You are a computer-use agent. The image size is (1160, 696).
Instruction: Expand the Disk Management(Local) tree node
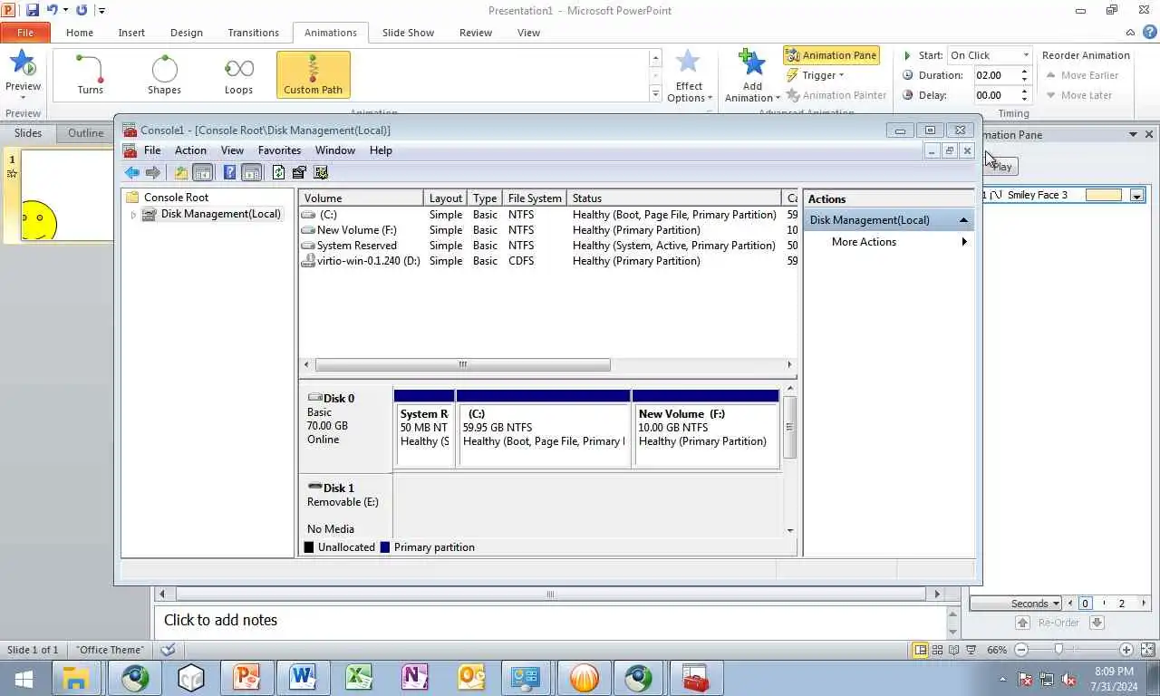pos(133,215)
